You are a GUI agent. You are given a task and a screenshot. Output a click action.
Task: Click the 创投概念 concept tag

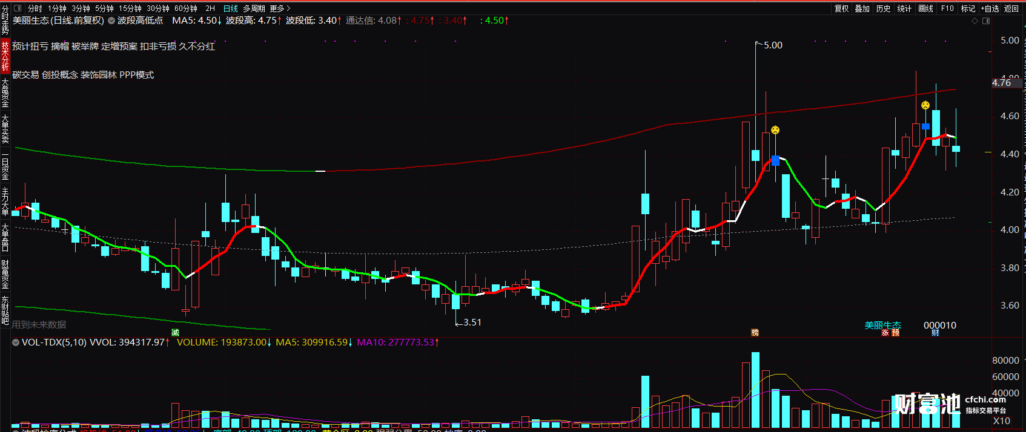(x=60, y=75)
